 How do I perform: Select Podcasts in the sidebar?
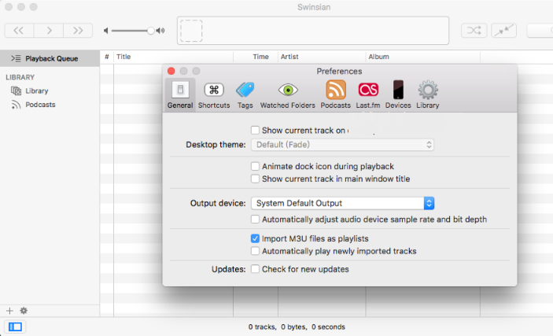click(40, 105)
